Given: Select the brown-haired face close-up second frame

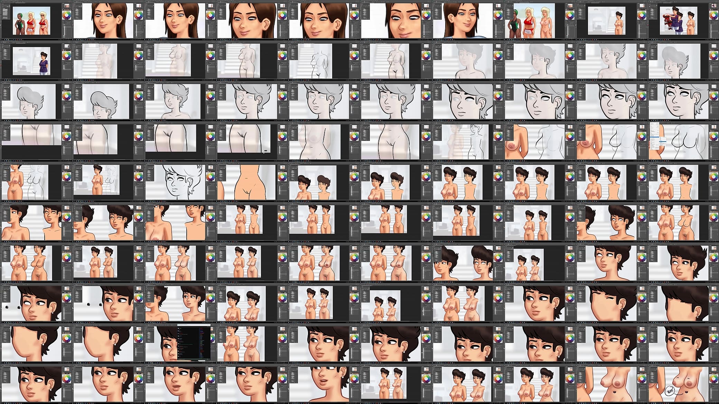Looking at the screenshot, I should [x=108, y=21].
